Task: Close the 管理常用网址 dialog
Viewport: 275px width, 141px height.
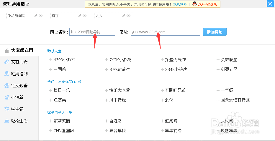Action: coord(270,4)
